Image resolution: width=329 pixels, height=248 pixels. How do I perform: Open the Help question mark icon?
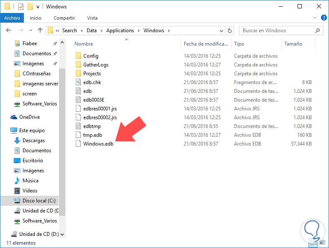coord(324,18)
